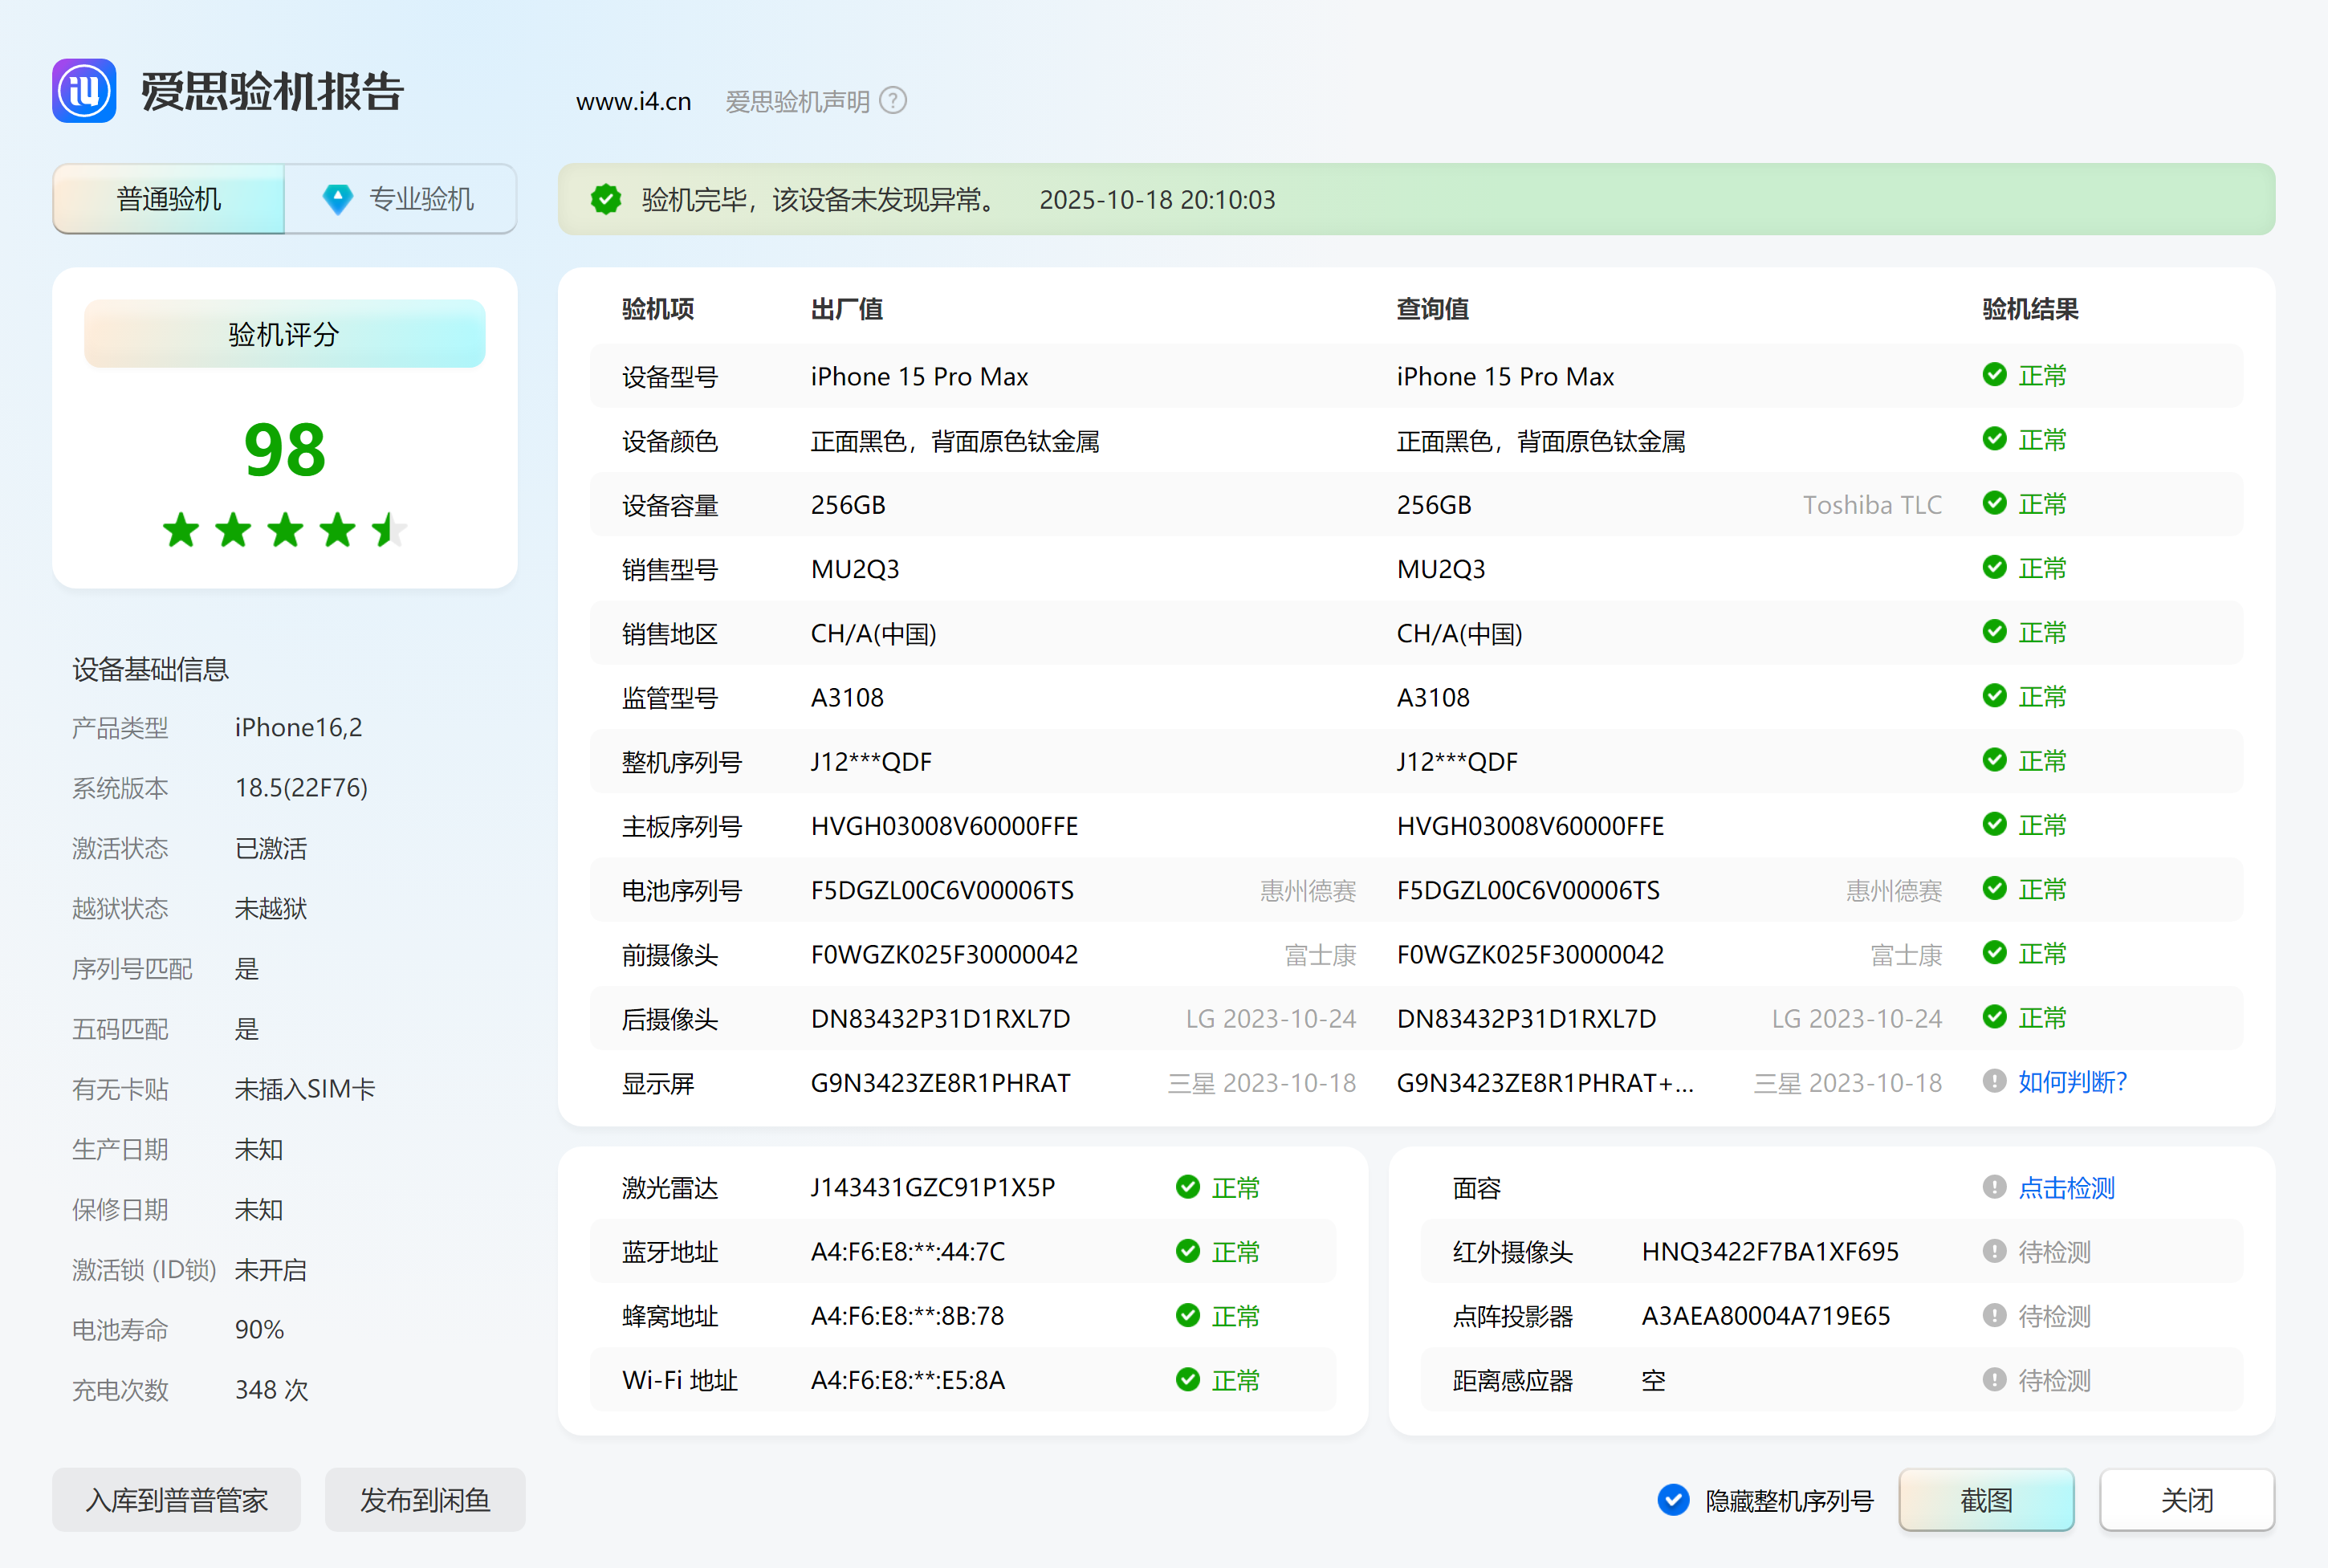Click the five-star rating under score 98
Viewport: 2328px width, 1568px height.
[285, 530]
